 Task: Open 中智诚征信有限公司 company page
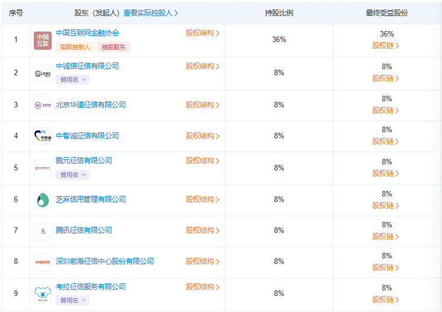click(88, 136)
